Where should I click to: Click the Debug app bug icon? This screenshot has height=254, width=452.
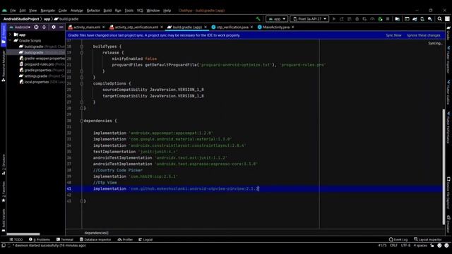coord(357,19)
